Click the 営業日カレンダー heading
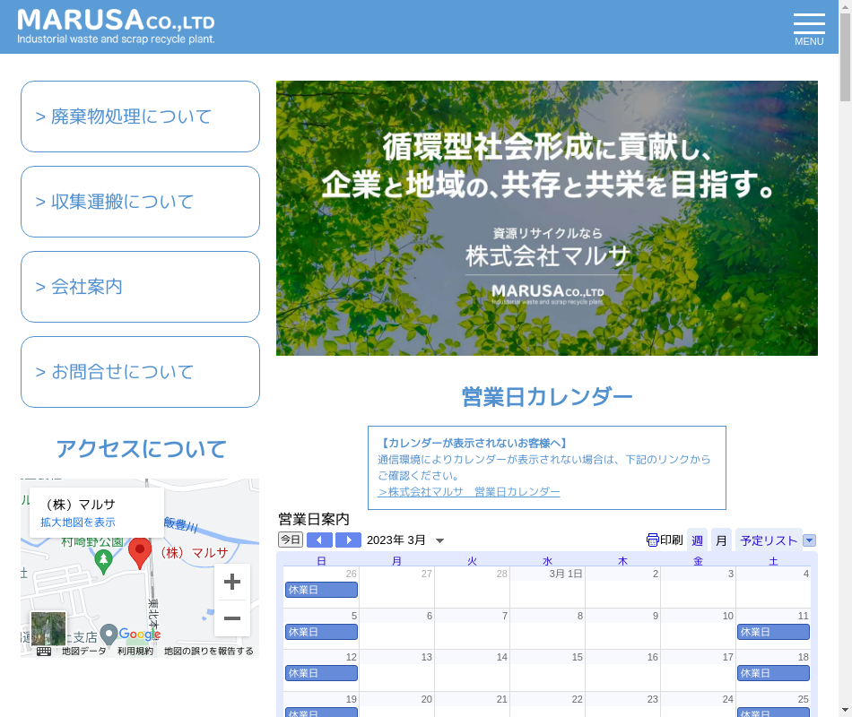The width and height of the screenshot is (852, 717). 547,397
